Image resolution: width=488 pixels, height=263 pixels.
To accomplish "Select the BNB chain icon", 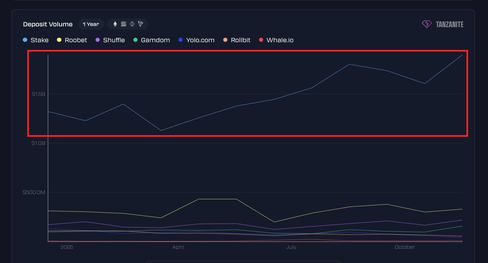I will coord(132,24).
